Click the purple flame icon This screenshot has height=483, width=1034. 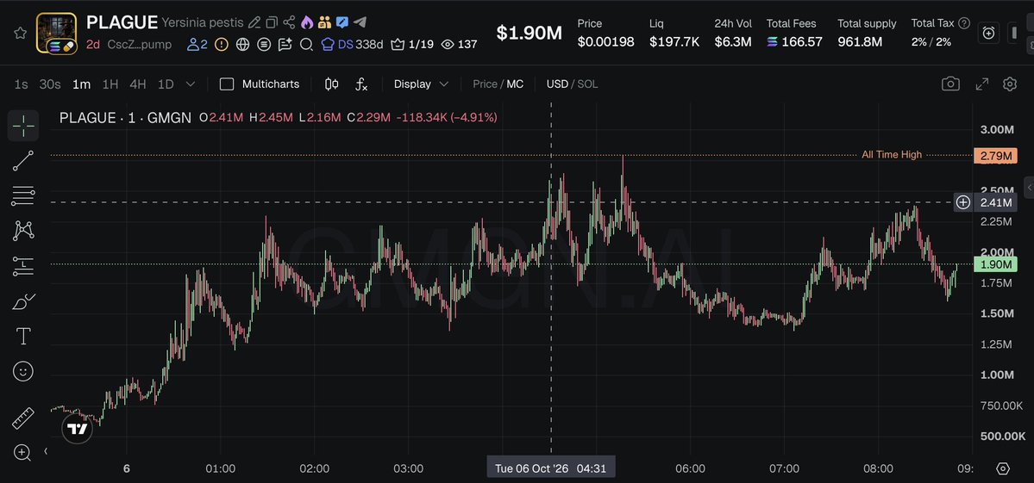pos(307,22)
